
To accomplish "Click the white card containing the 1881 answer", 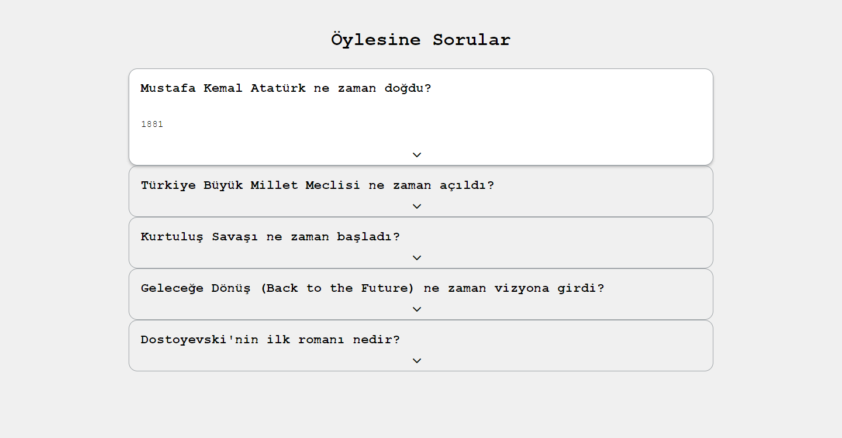I will (420, 116).
